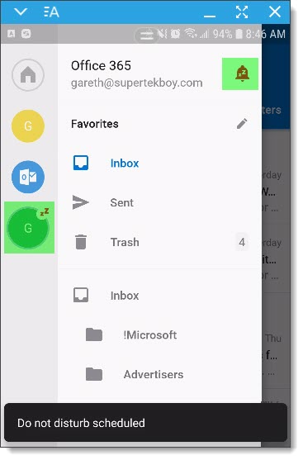Click the gray inbox tray icon
This screenshot has height=460, width=303.
point(81,296)
